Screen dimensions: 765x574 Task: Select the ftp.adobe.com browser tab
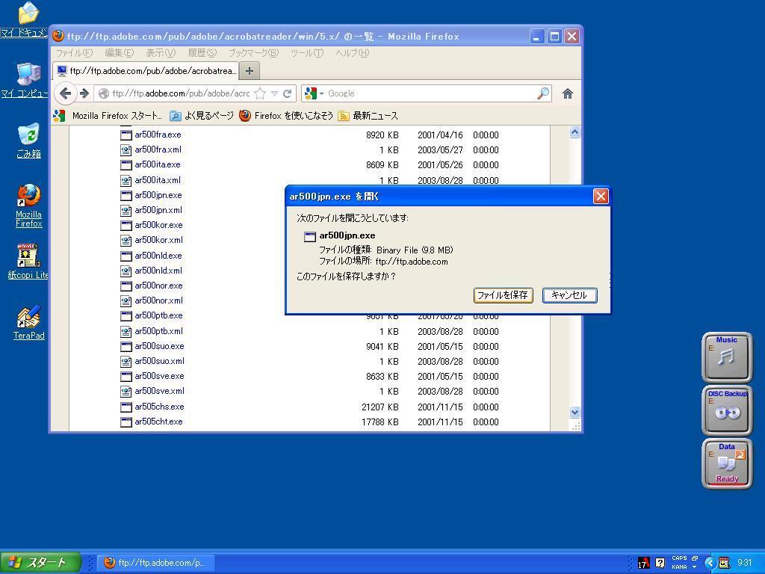(146, 71)
